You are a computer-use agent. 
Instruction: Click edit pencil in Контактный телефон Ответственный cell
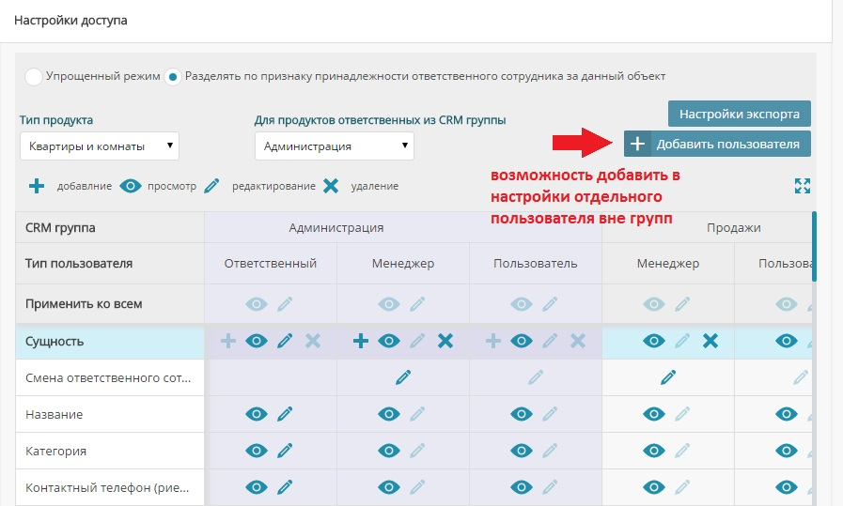pyautogui.click(x=285, y=487)
